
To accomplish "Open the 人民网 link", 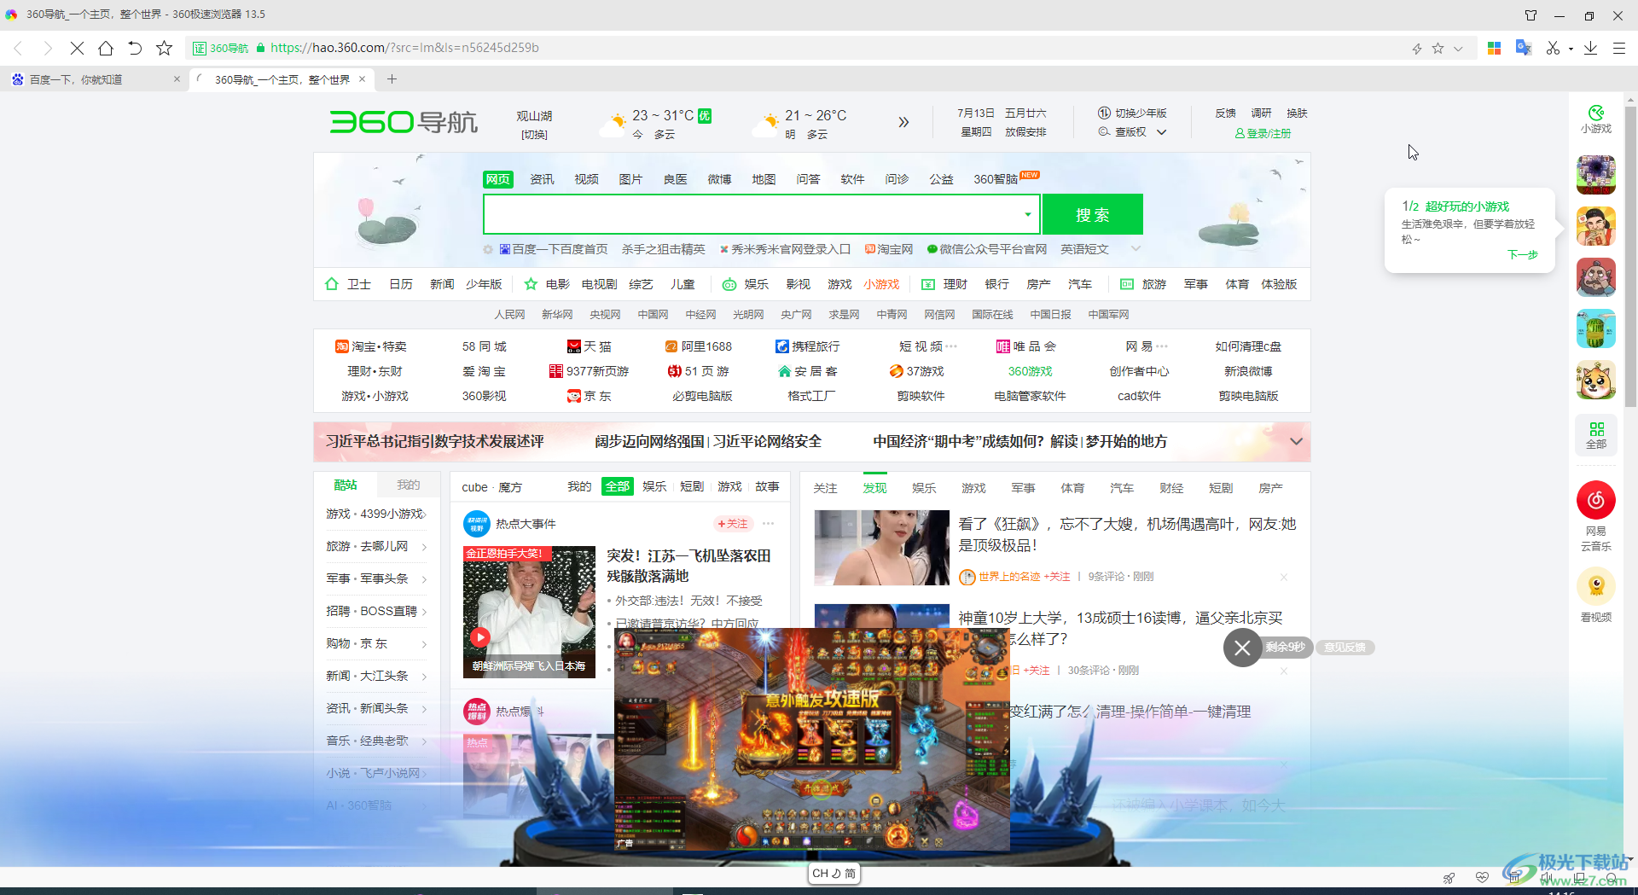I will tap(509, 315).
